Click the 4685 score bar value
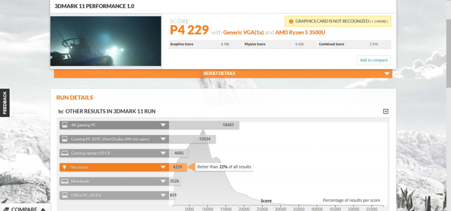This screenshot has width=451, height=211. tap(179, 153)
